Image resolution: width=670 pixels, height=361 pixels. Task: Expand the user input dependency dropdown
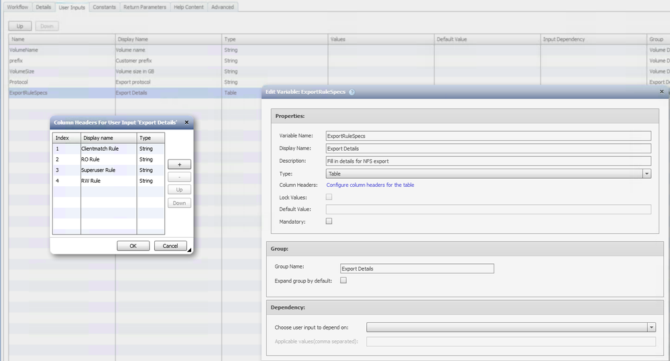(x=651, y=327)
